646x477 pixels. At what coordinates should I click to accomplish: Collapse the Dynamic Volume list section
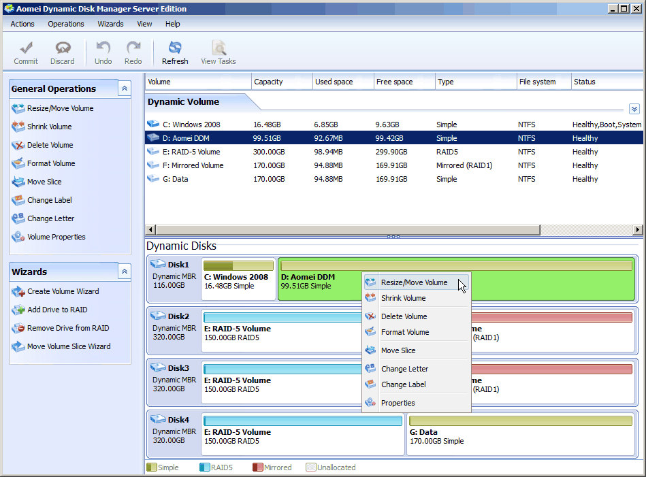tap(634, 109)
